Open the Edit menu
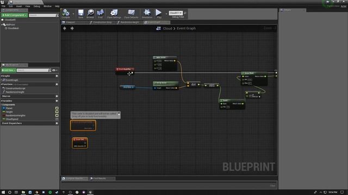 [11, 6]
